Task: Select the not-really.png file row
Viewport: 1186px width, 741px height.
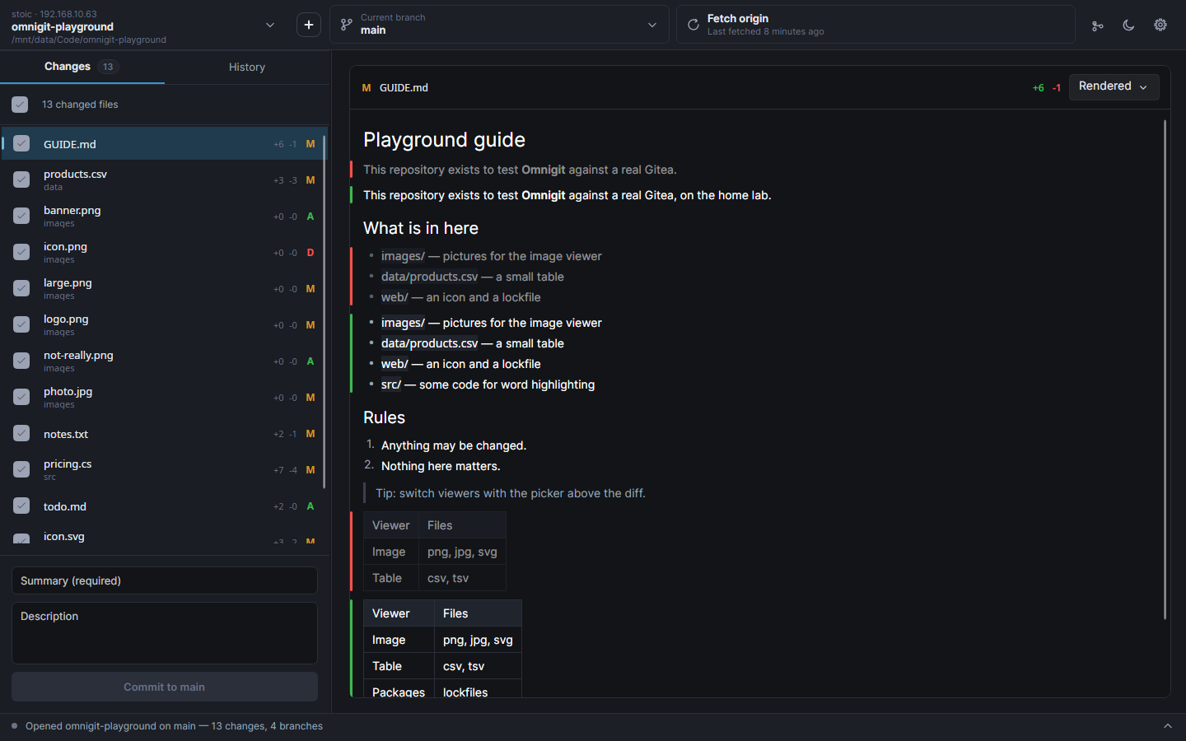Action: [163, 361]
